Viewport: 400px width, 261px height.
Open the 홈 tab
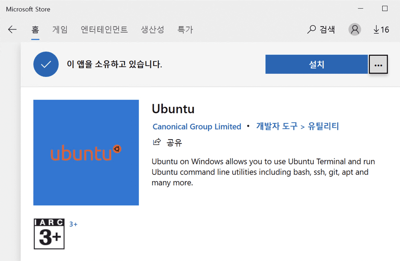[x=35, y=29]
